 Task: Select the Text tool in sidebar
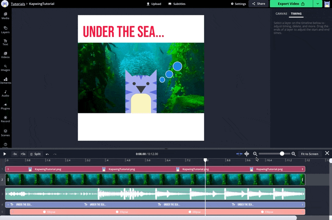pyautogui.click(x=5, y=42)
